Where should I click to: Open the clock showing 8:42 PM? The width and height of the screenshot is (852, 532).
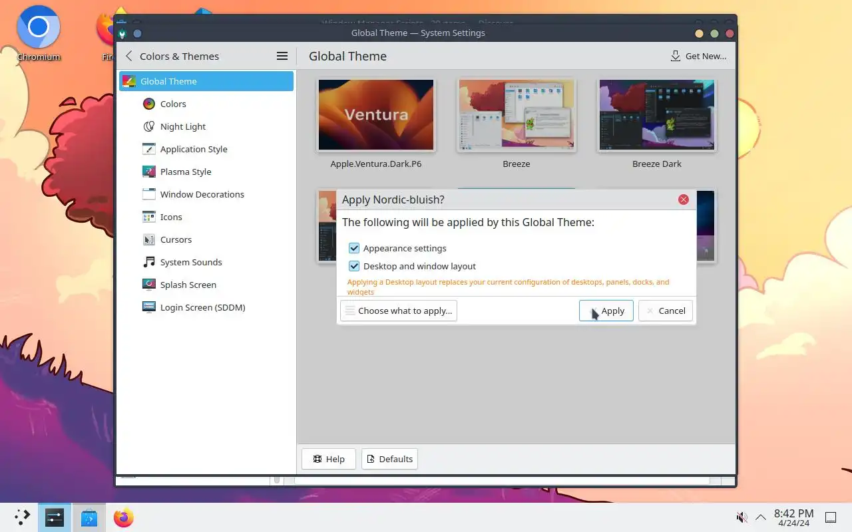tap(793, 517)
